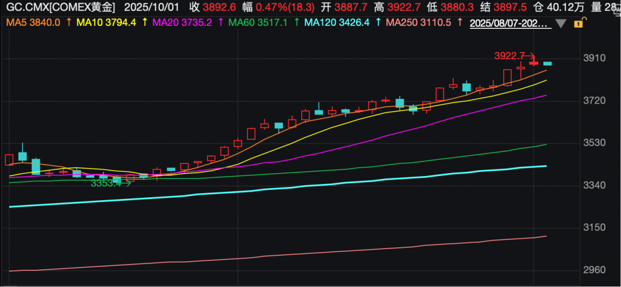Click the 3353.4 low price marker
The width and height of the screenshot is (621, 287).
click(x=107, y=183)
